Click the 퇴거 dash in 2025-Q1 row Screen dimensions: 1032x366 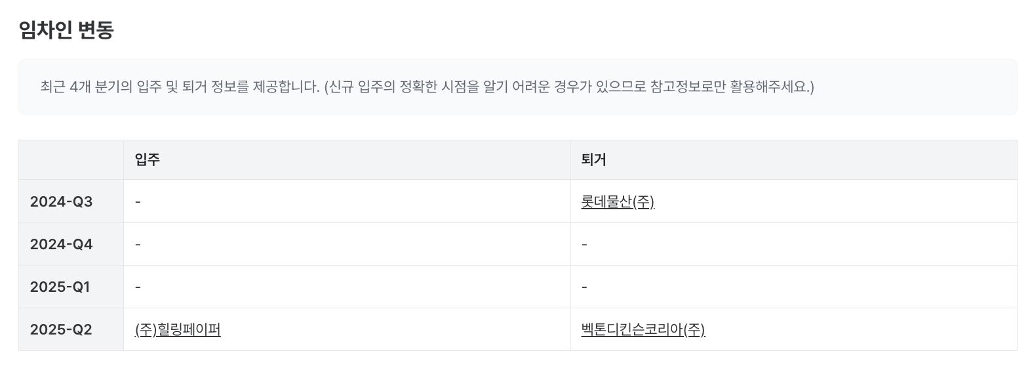pos(584,287)
